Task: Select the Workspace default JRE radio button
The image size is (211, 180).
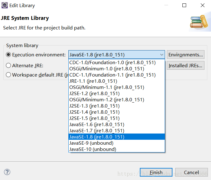Action: click(x=8, y=75)
